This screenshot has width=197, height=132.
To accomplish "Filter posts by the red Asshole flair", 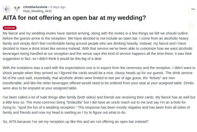I will point(10,28).
